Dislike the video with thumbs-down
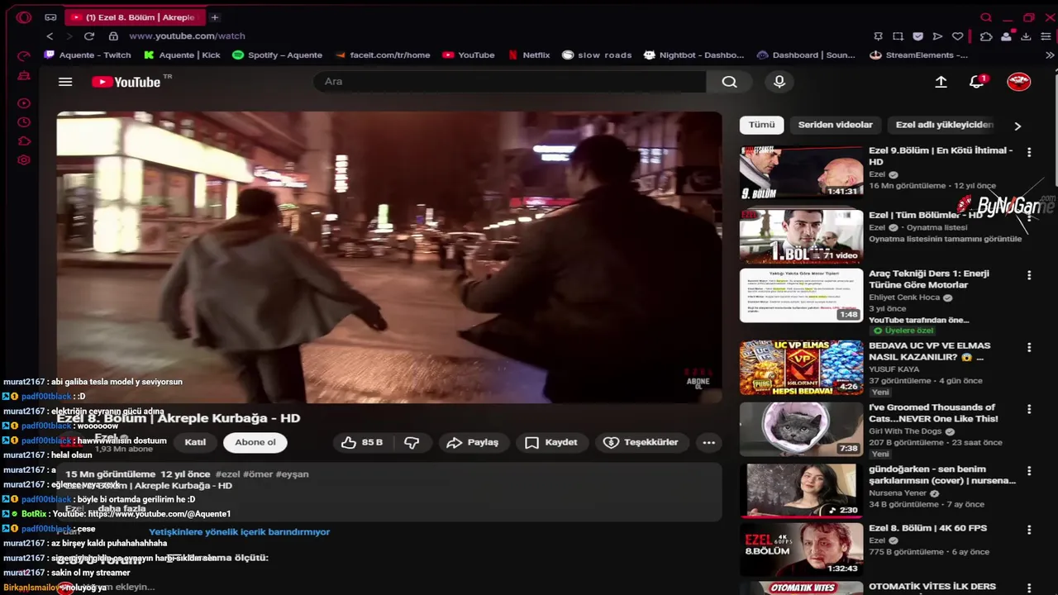The width and height of the screenshot is (1058, 595). [412, 443]
